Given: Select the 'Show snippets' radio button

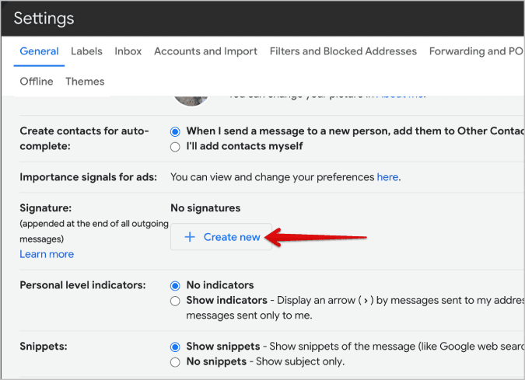Looking at the screenshot, I should [175, 347].
